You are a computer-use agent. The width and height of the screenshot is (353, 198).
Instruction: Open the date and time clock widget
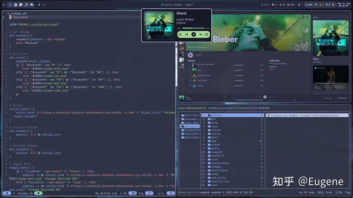344,4
